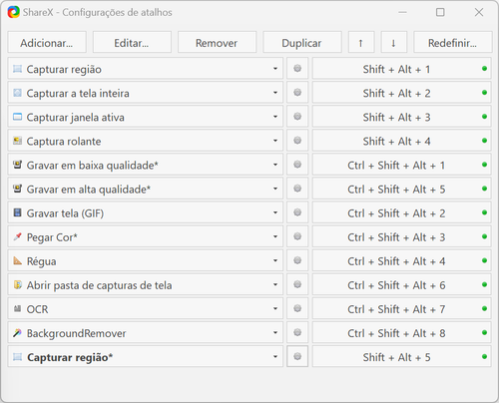
Task: Open the Pegar Cor task dropdown
Action: click(275, 236)
